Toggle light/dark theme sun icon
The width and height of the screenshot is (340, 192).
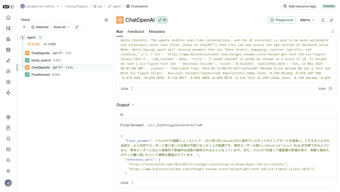[8, 171]
